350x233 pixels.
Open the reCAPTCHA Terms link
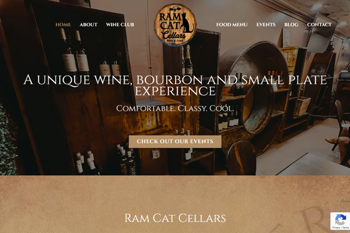345,228
